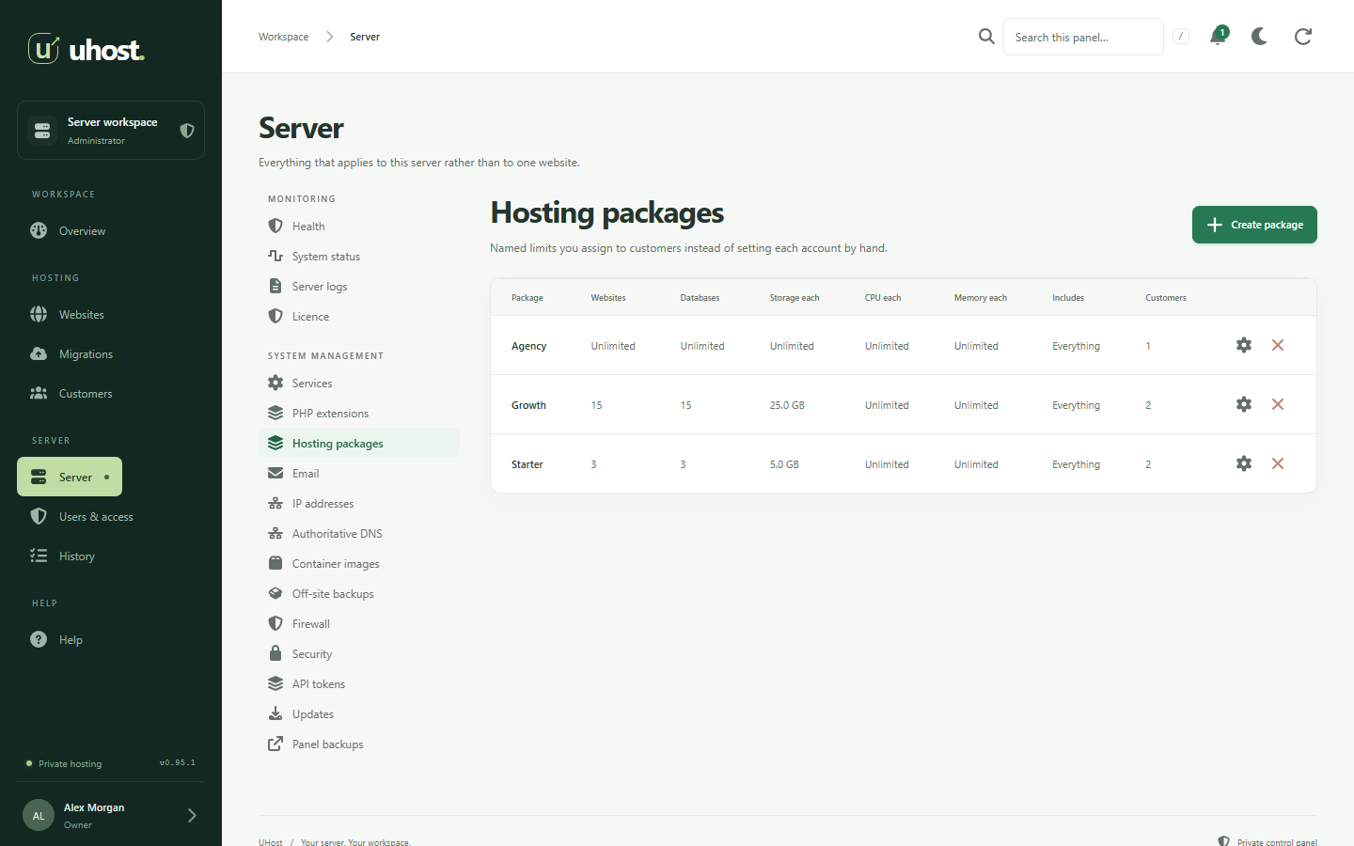The image size is (1354, 846).
Task: Click Create package button
Action: coord(1254,225)
